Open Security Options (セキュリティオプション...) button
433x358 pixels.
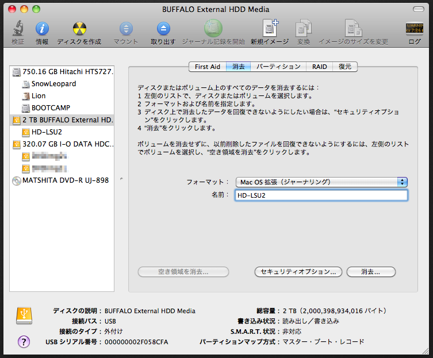tap(298, 272)
